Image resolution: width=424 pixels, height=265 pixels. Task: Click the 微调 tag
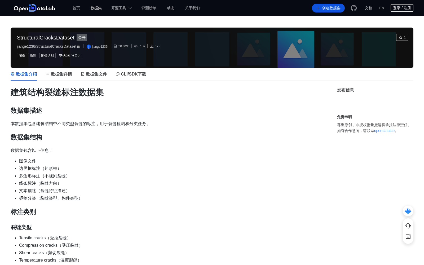[x=33, y=56]
